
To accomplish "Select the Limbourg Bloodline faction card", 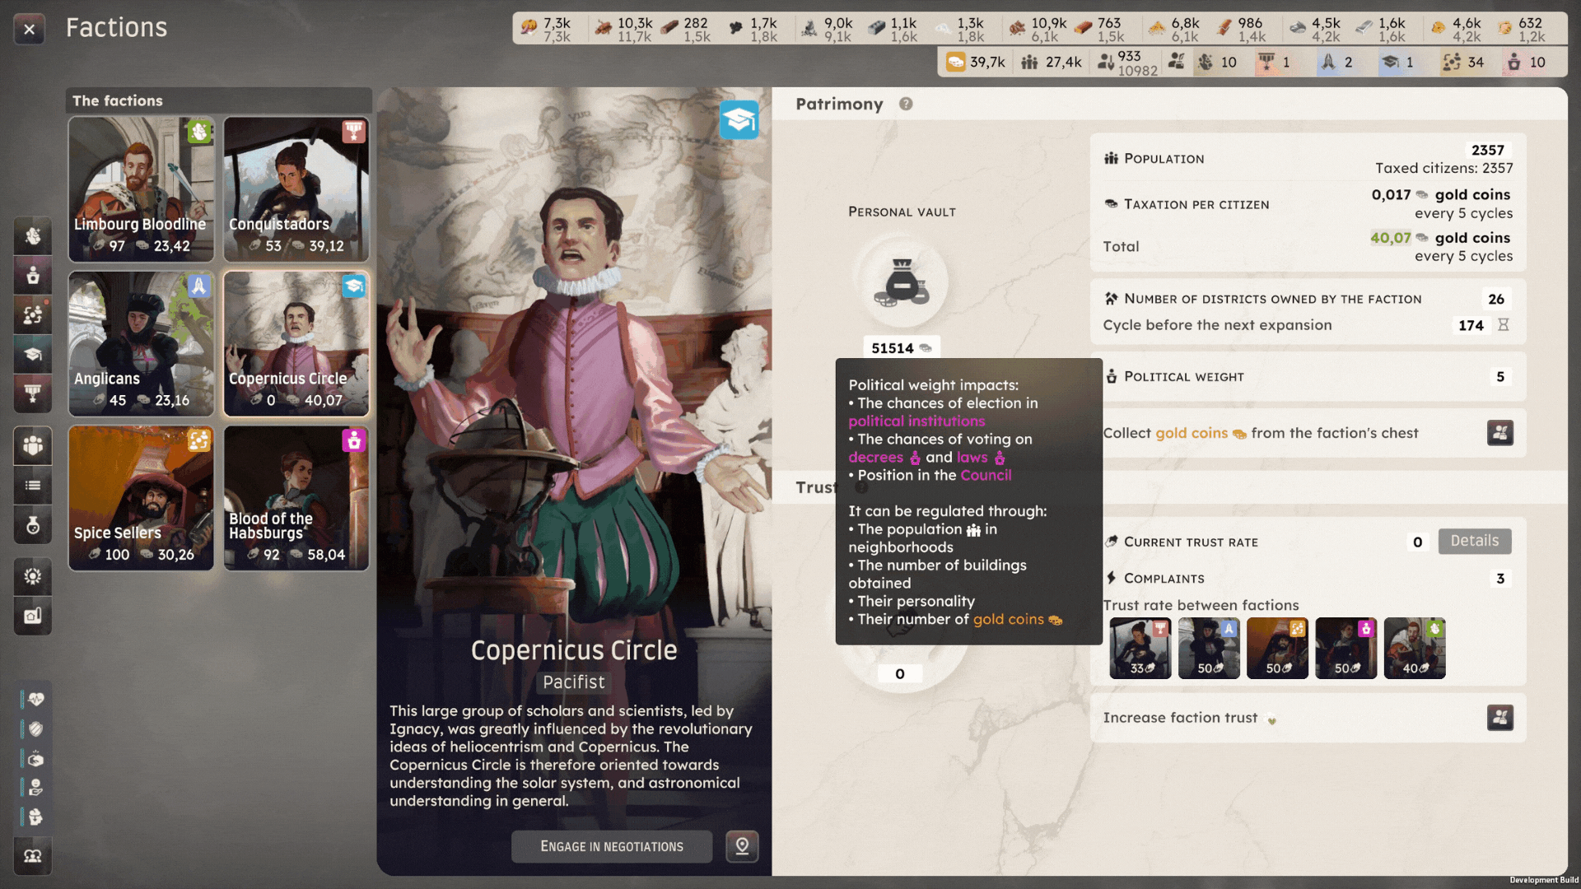I will pos(141,189).
